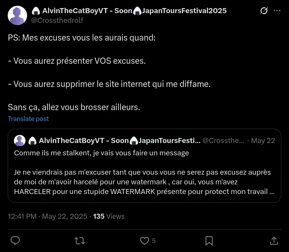The width and height of the screenshot is (289, 252).
Task: Click the 12:41 PM · May 22, 2025 timestamp
Action: [48, 216]
